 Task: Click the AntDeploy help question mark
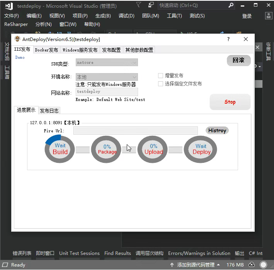click(x=228, y=39)
